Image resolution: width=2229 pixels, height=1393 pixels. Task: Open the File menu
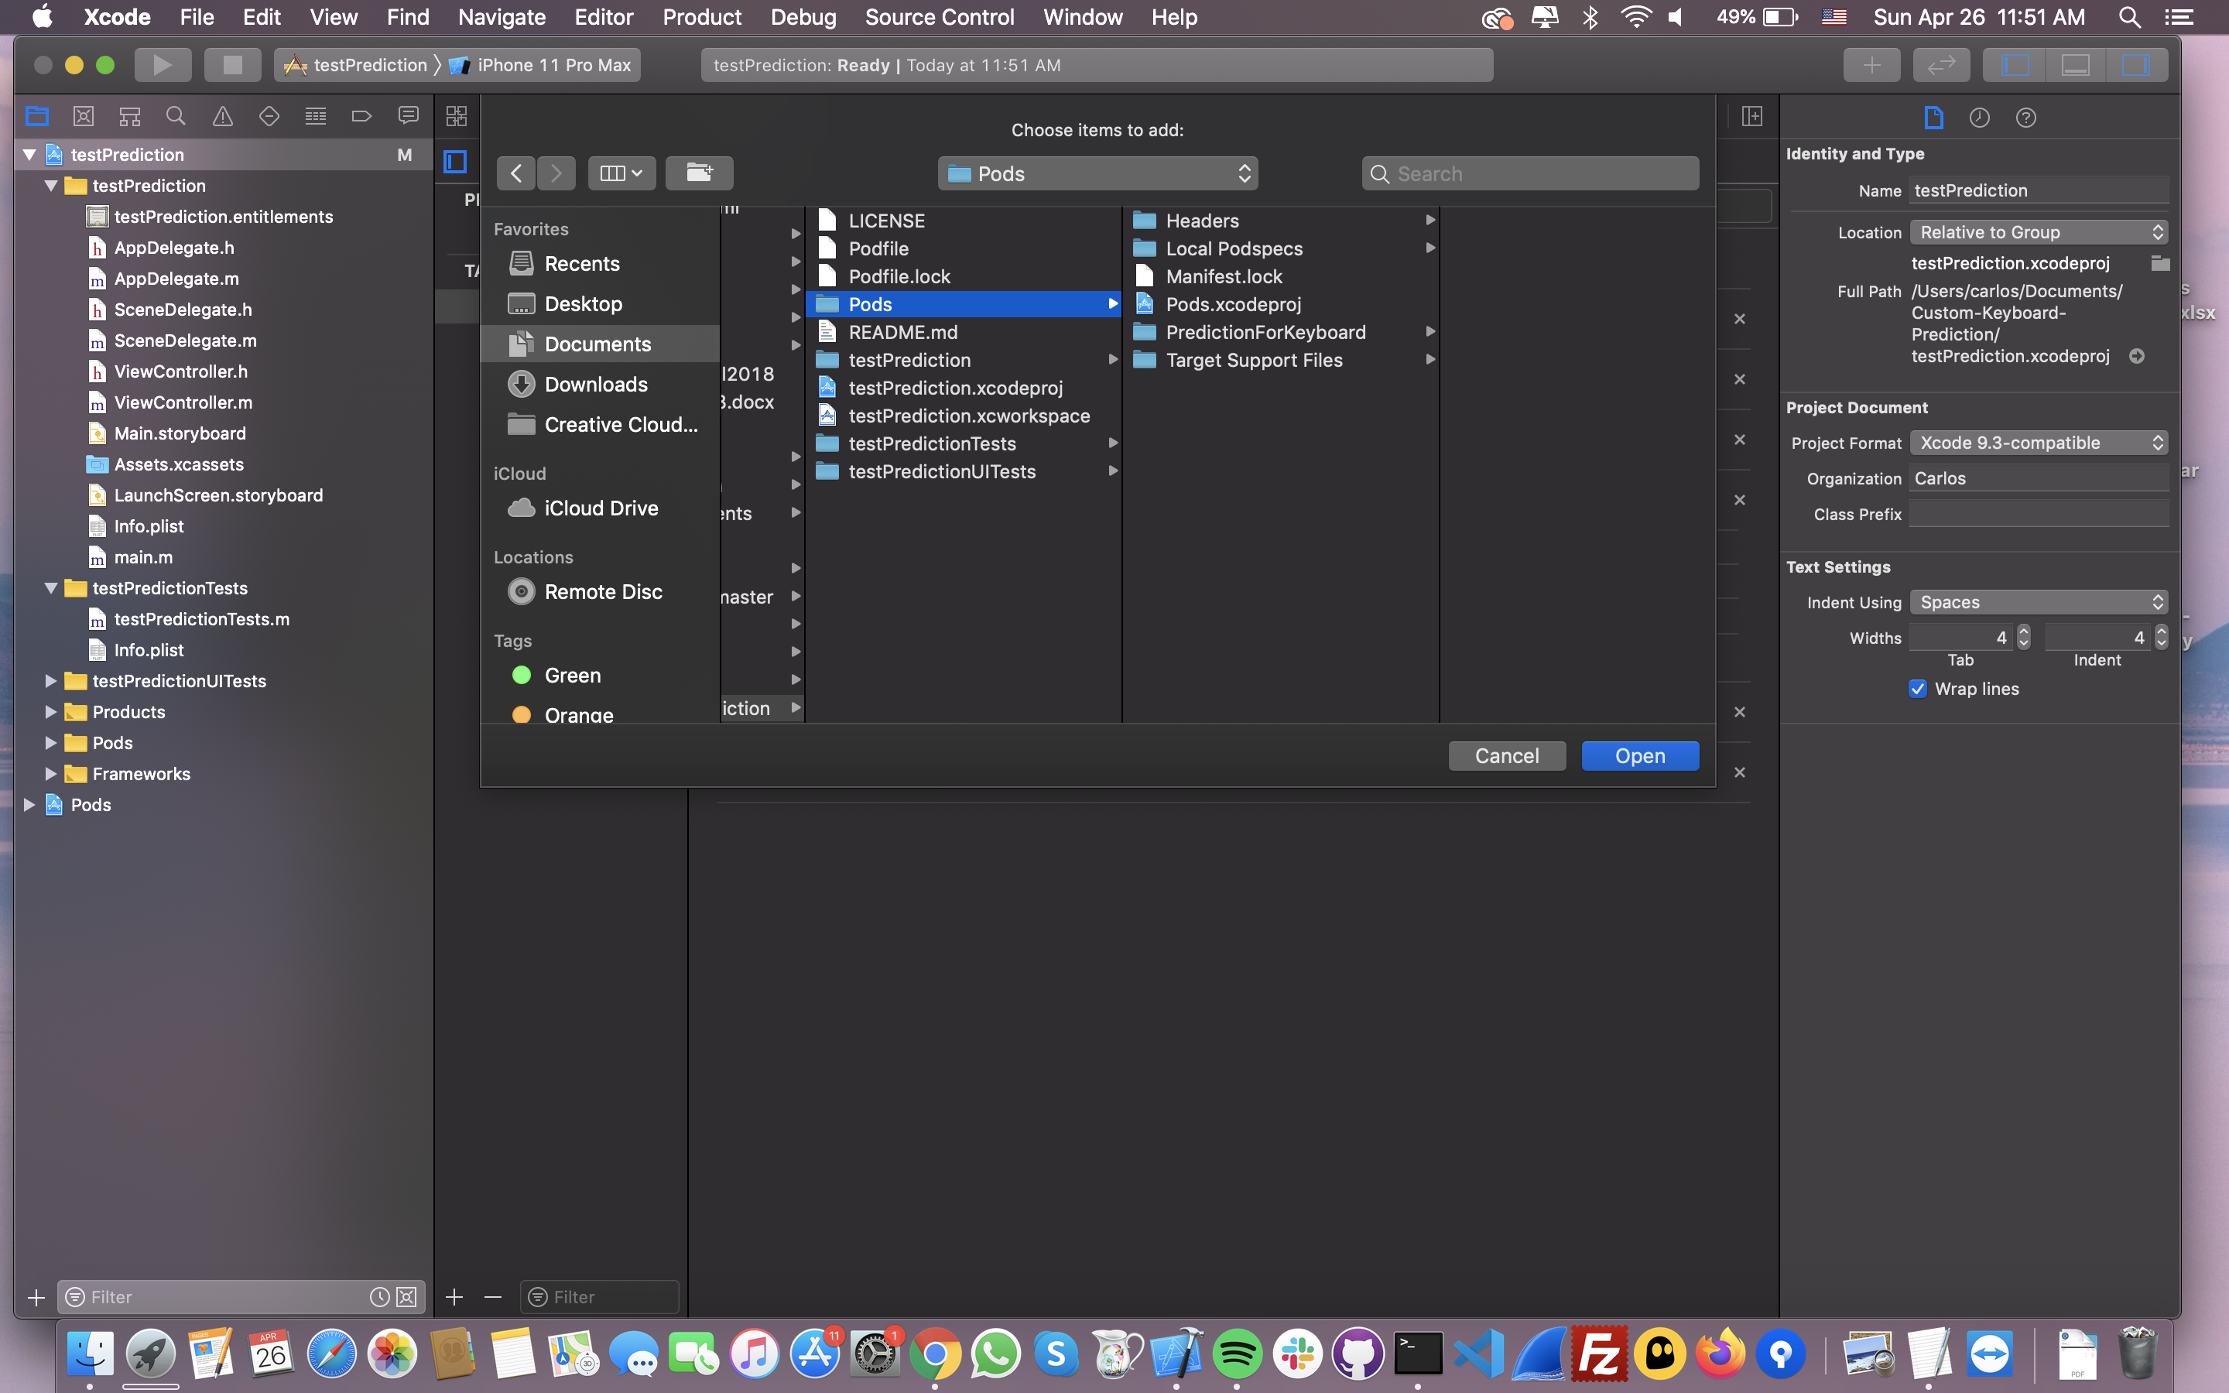pyautogui.click(x=196, y=16)
